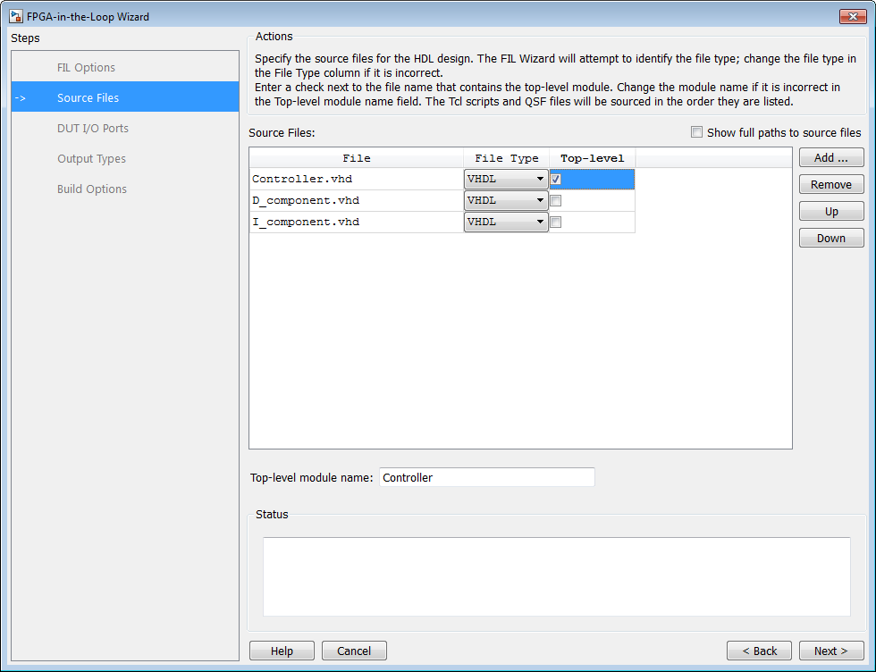The image size is (876, 672).
Task: Open File Type dropdown for Controller.vhd
Action: tap(506, 180)
